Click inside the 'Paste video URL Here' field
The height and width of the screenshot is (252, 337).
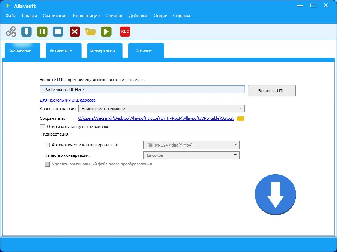142,90
